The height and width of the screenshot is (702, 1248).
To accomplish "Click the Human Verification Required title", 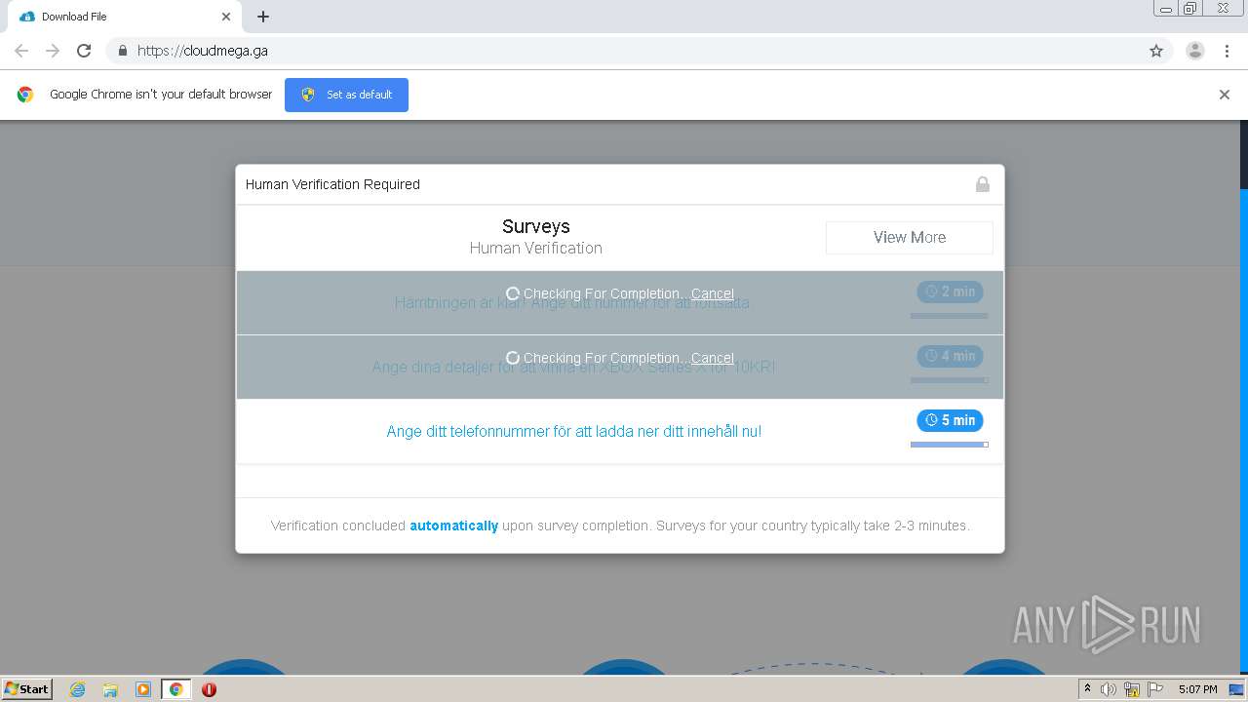I will (332, 184).
